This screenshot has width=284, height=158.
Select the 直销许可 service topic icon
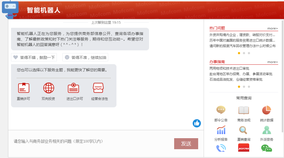point(23,88)
